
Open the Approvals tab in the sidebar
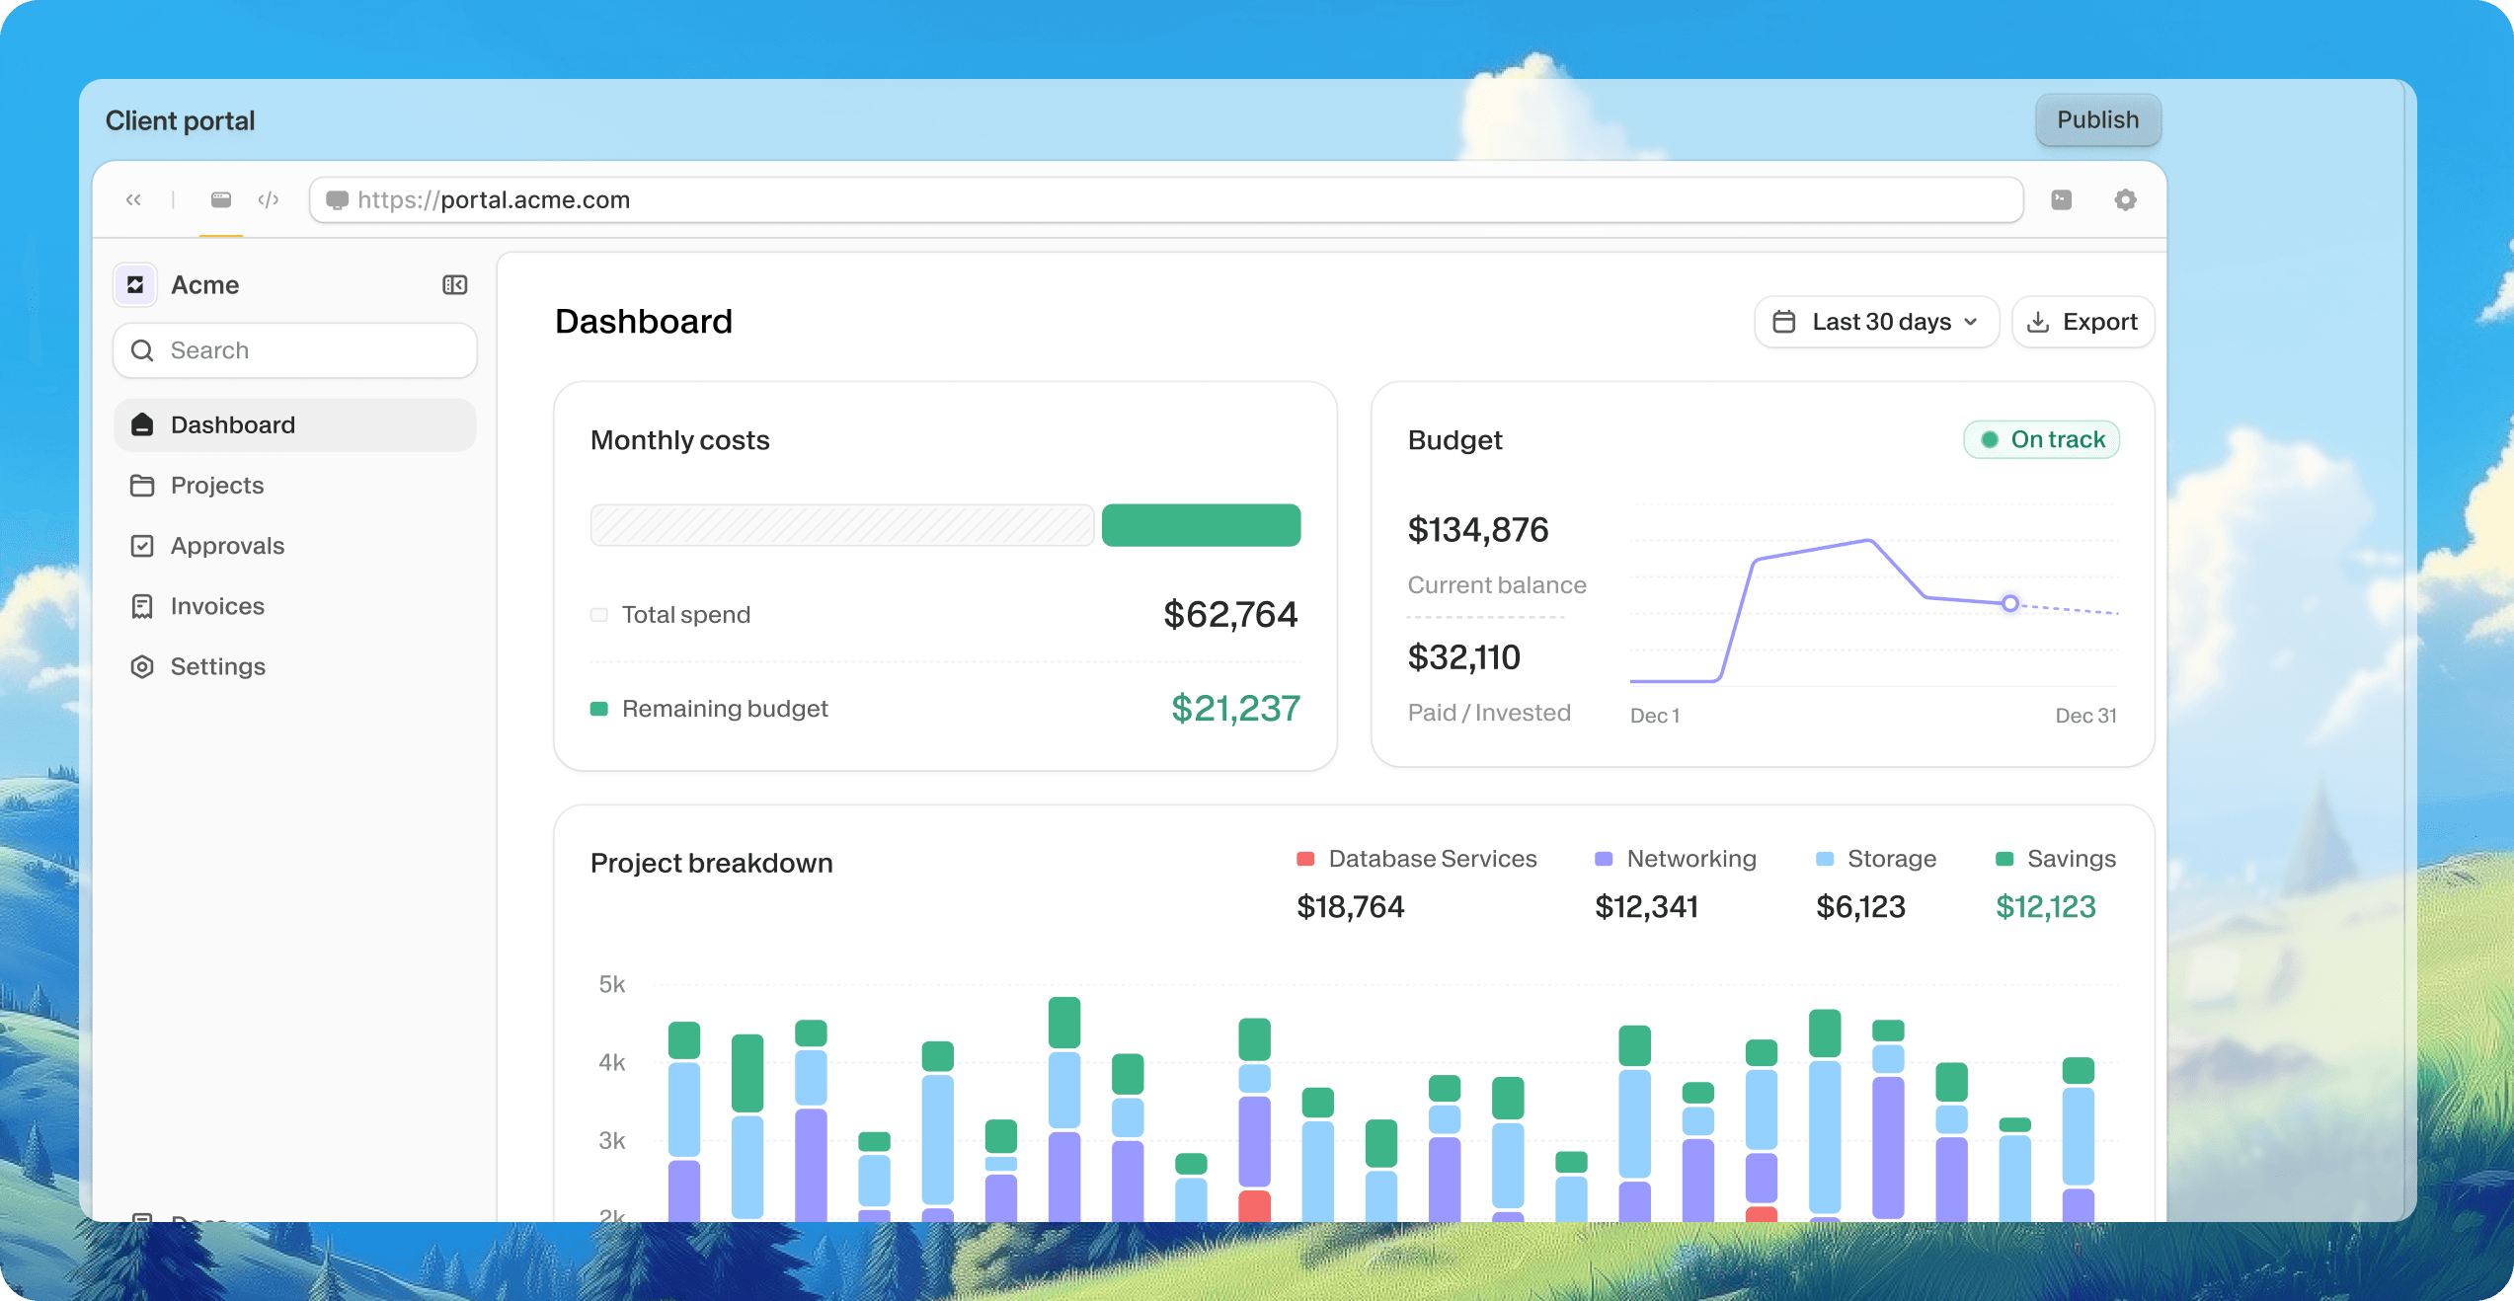228,545
